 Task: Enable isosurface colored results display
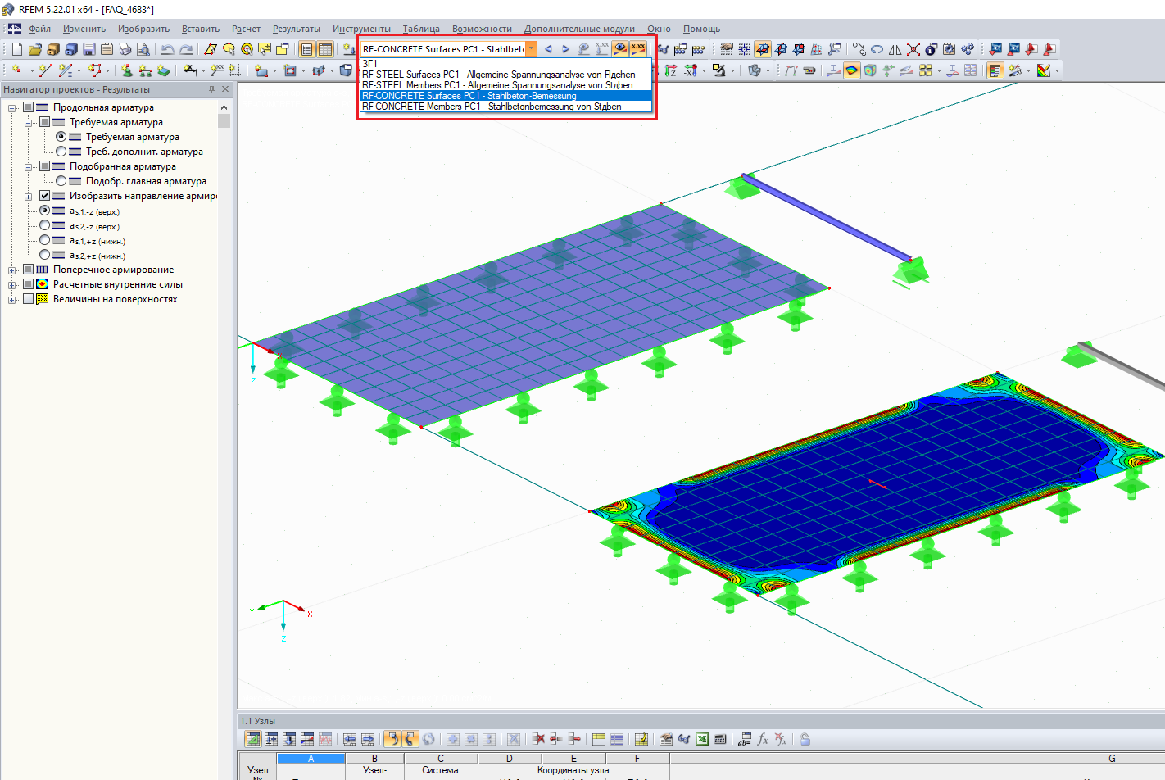click(x=852, y=70)
